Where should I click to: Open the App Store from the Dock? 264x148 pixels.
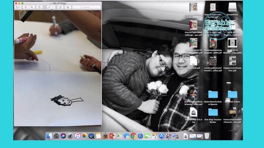pos(161,136)
